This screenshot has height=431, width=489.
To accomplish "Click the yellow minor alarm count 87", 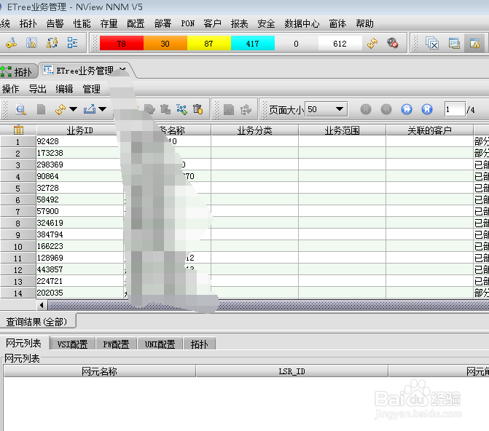I will tap(209, 43).
